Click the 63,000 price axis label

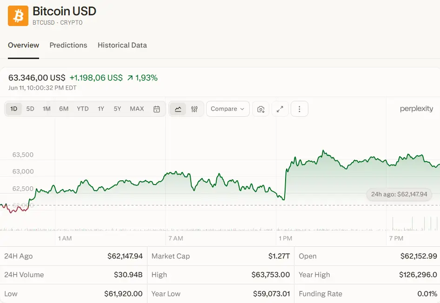coord(23,171)
